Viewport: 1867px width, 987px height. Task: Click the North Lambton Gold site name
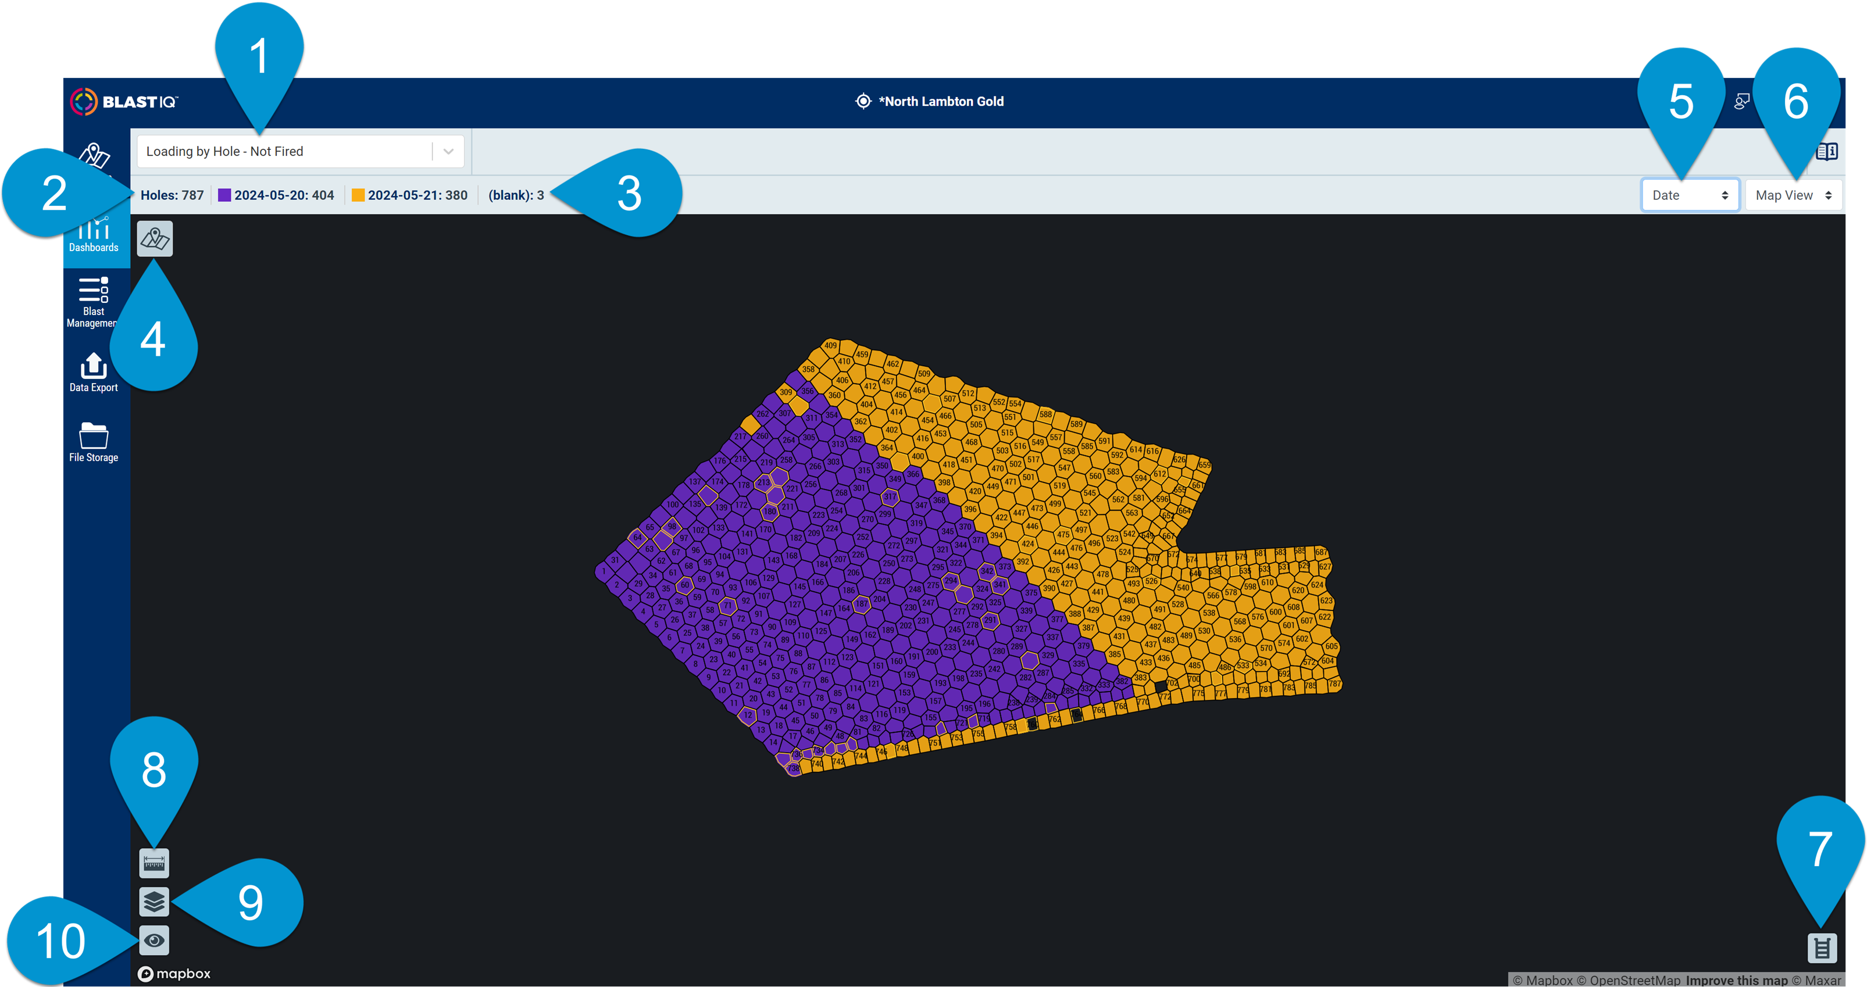[x=941, y=102]
